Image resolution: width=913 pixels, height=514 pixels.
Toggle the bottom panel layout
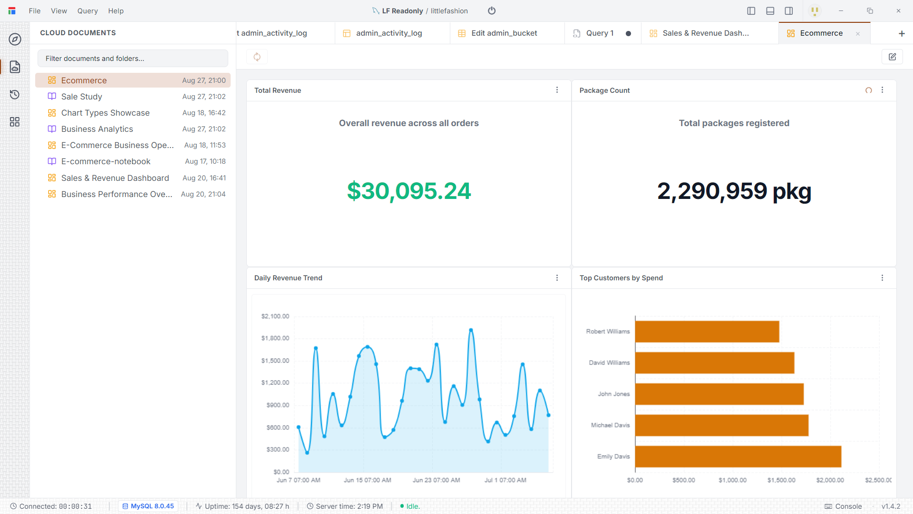click(x=770, y=10)
